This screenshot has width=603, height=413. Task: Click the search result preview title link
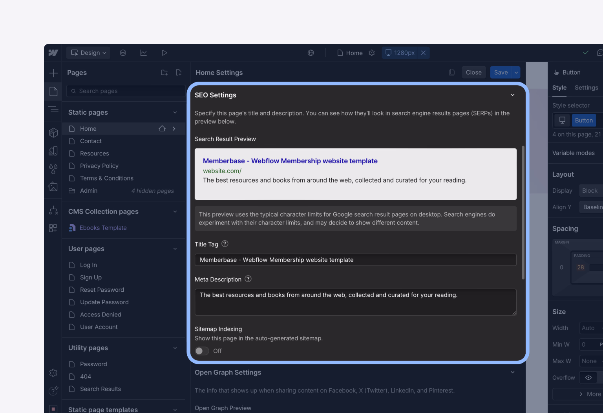point(290,161)
